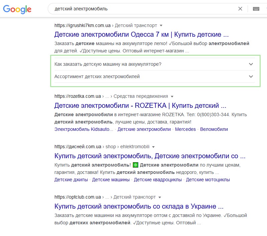267x236 pixels.
Task: Click the https://дисней.com.ua breadcrumb URL
Action: 78,147
